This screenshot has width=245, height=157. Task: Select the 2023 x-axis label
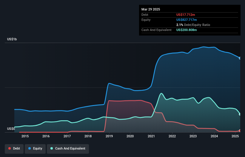pos(193,136)
